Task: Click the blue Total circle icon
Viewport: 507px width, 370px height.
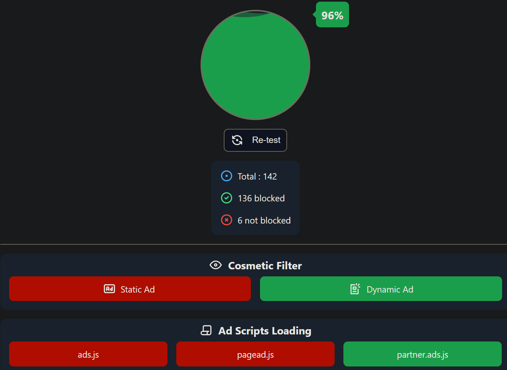Action: (x=227, y=176)
